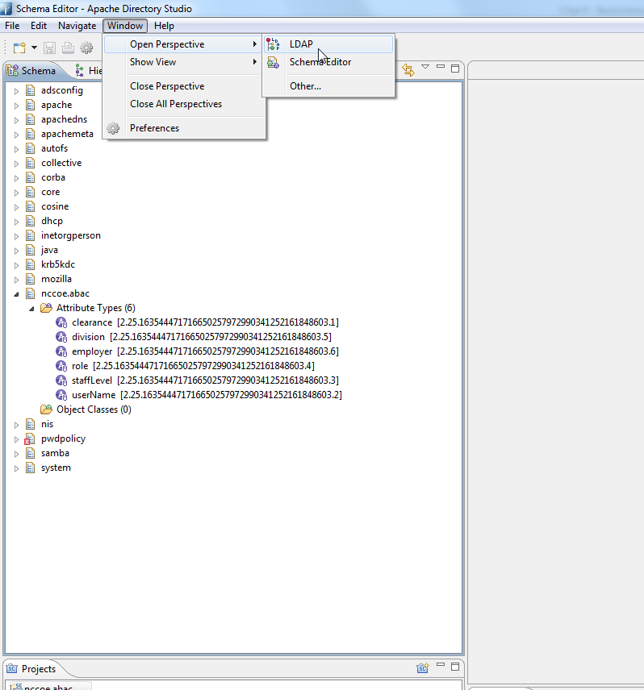Open the New wizard dropdown arrow
Viewport: 644px width, 690px height.
[34, 48]
